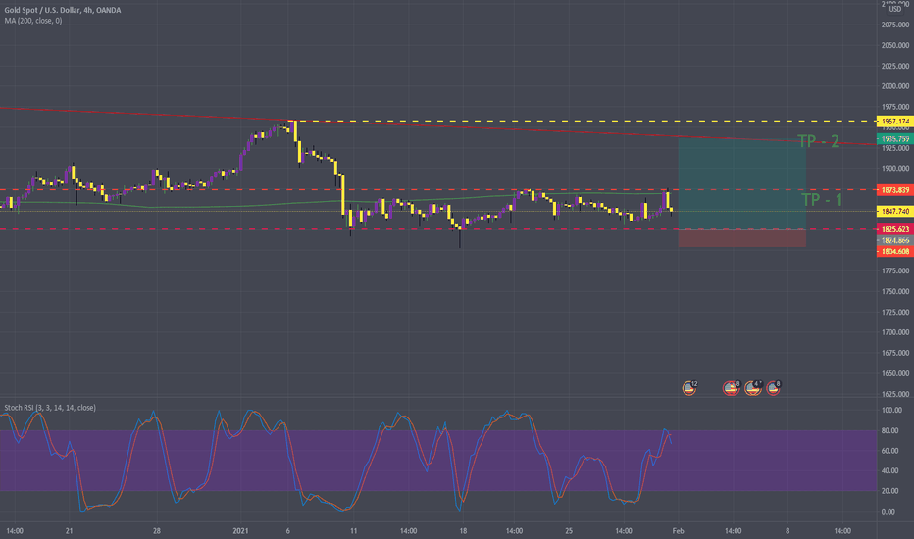Open the first economic event icon badged 8
914x539 pixels.
pyautogui.click(x=731, y=387)
